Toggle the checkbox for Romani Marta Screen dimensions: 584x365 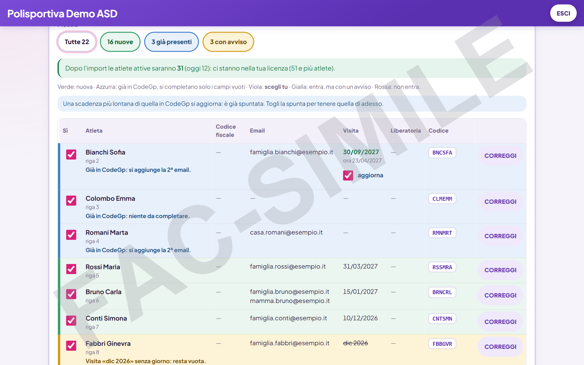[71, 235]
